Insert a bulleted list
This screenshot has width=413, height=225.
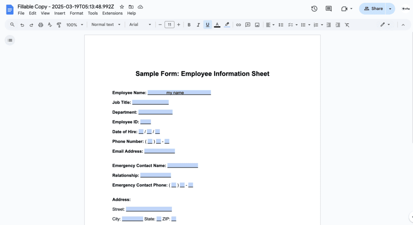coord(303,25)
